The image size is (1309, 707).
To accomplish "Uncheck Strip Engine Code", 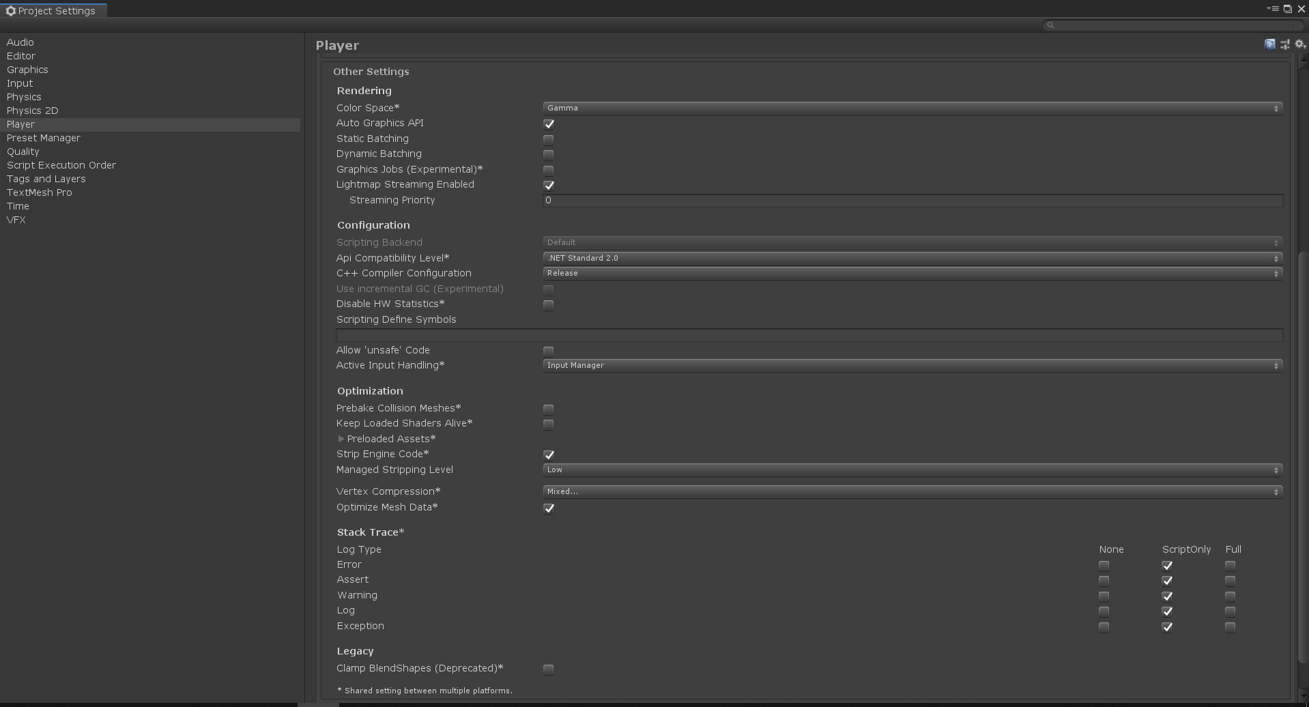I will click(549, 454).
